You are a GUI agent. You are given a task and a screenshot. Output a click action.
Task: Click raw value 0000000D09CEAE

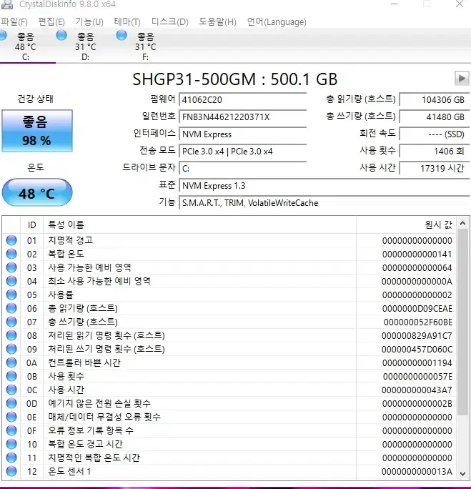(417, 308)
